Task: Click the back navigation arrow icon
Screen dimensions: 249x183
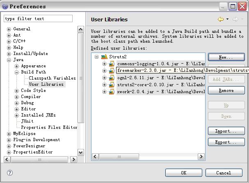Action: [x=221, y=19]
